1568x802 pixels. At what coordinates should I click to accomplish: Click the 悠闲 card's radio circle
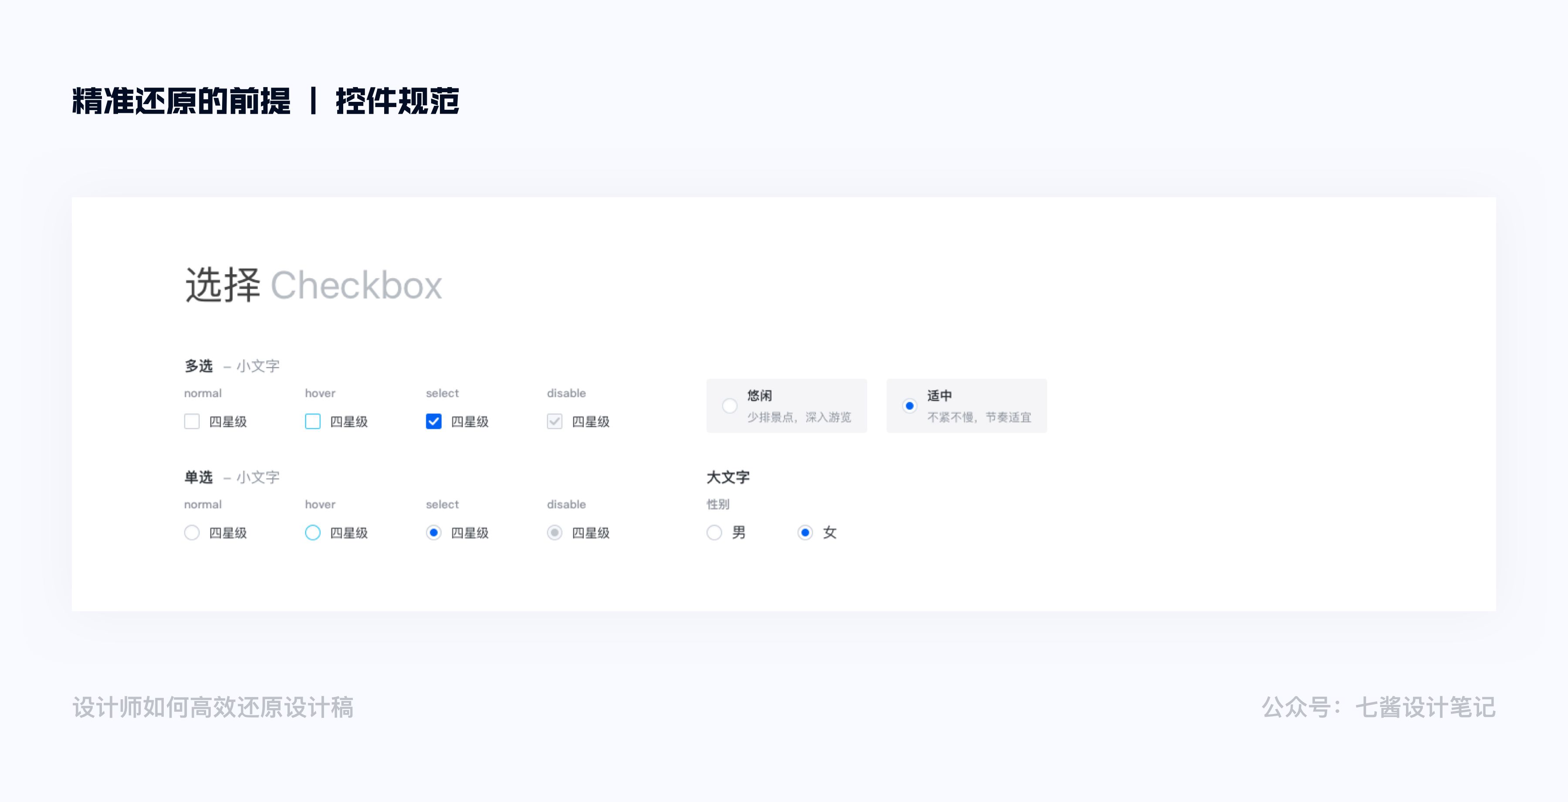[x=729, y=406]
